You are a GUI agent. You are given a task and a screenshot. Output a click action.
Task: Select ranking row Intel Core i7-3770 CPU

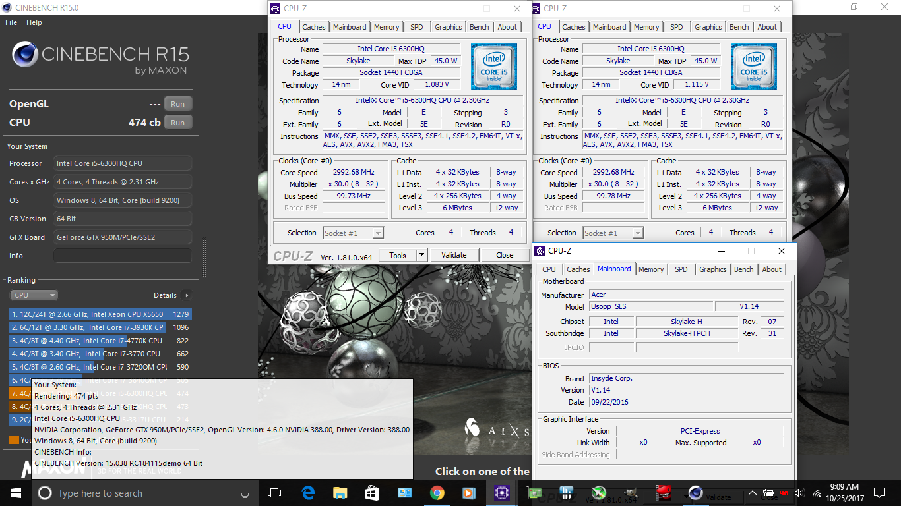point(100,354)
